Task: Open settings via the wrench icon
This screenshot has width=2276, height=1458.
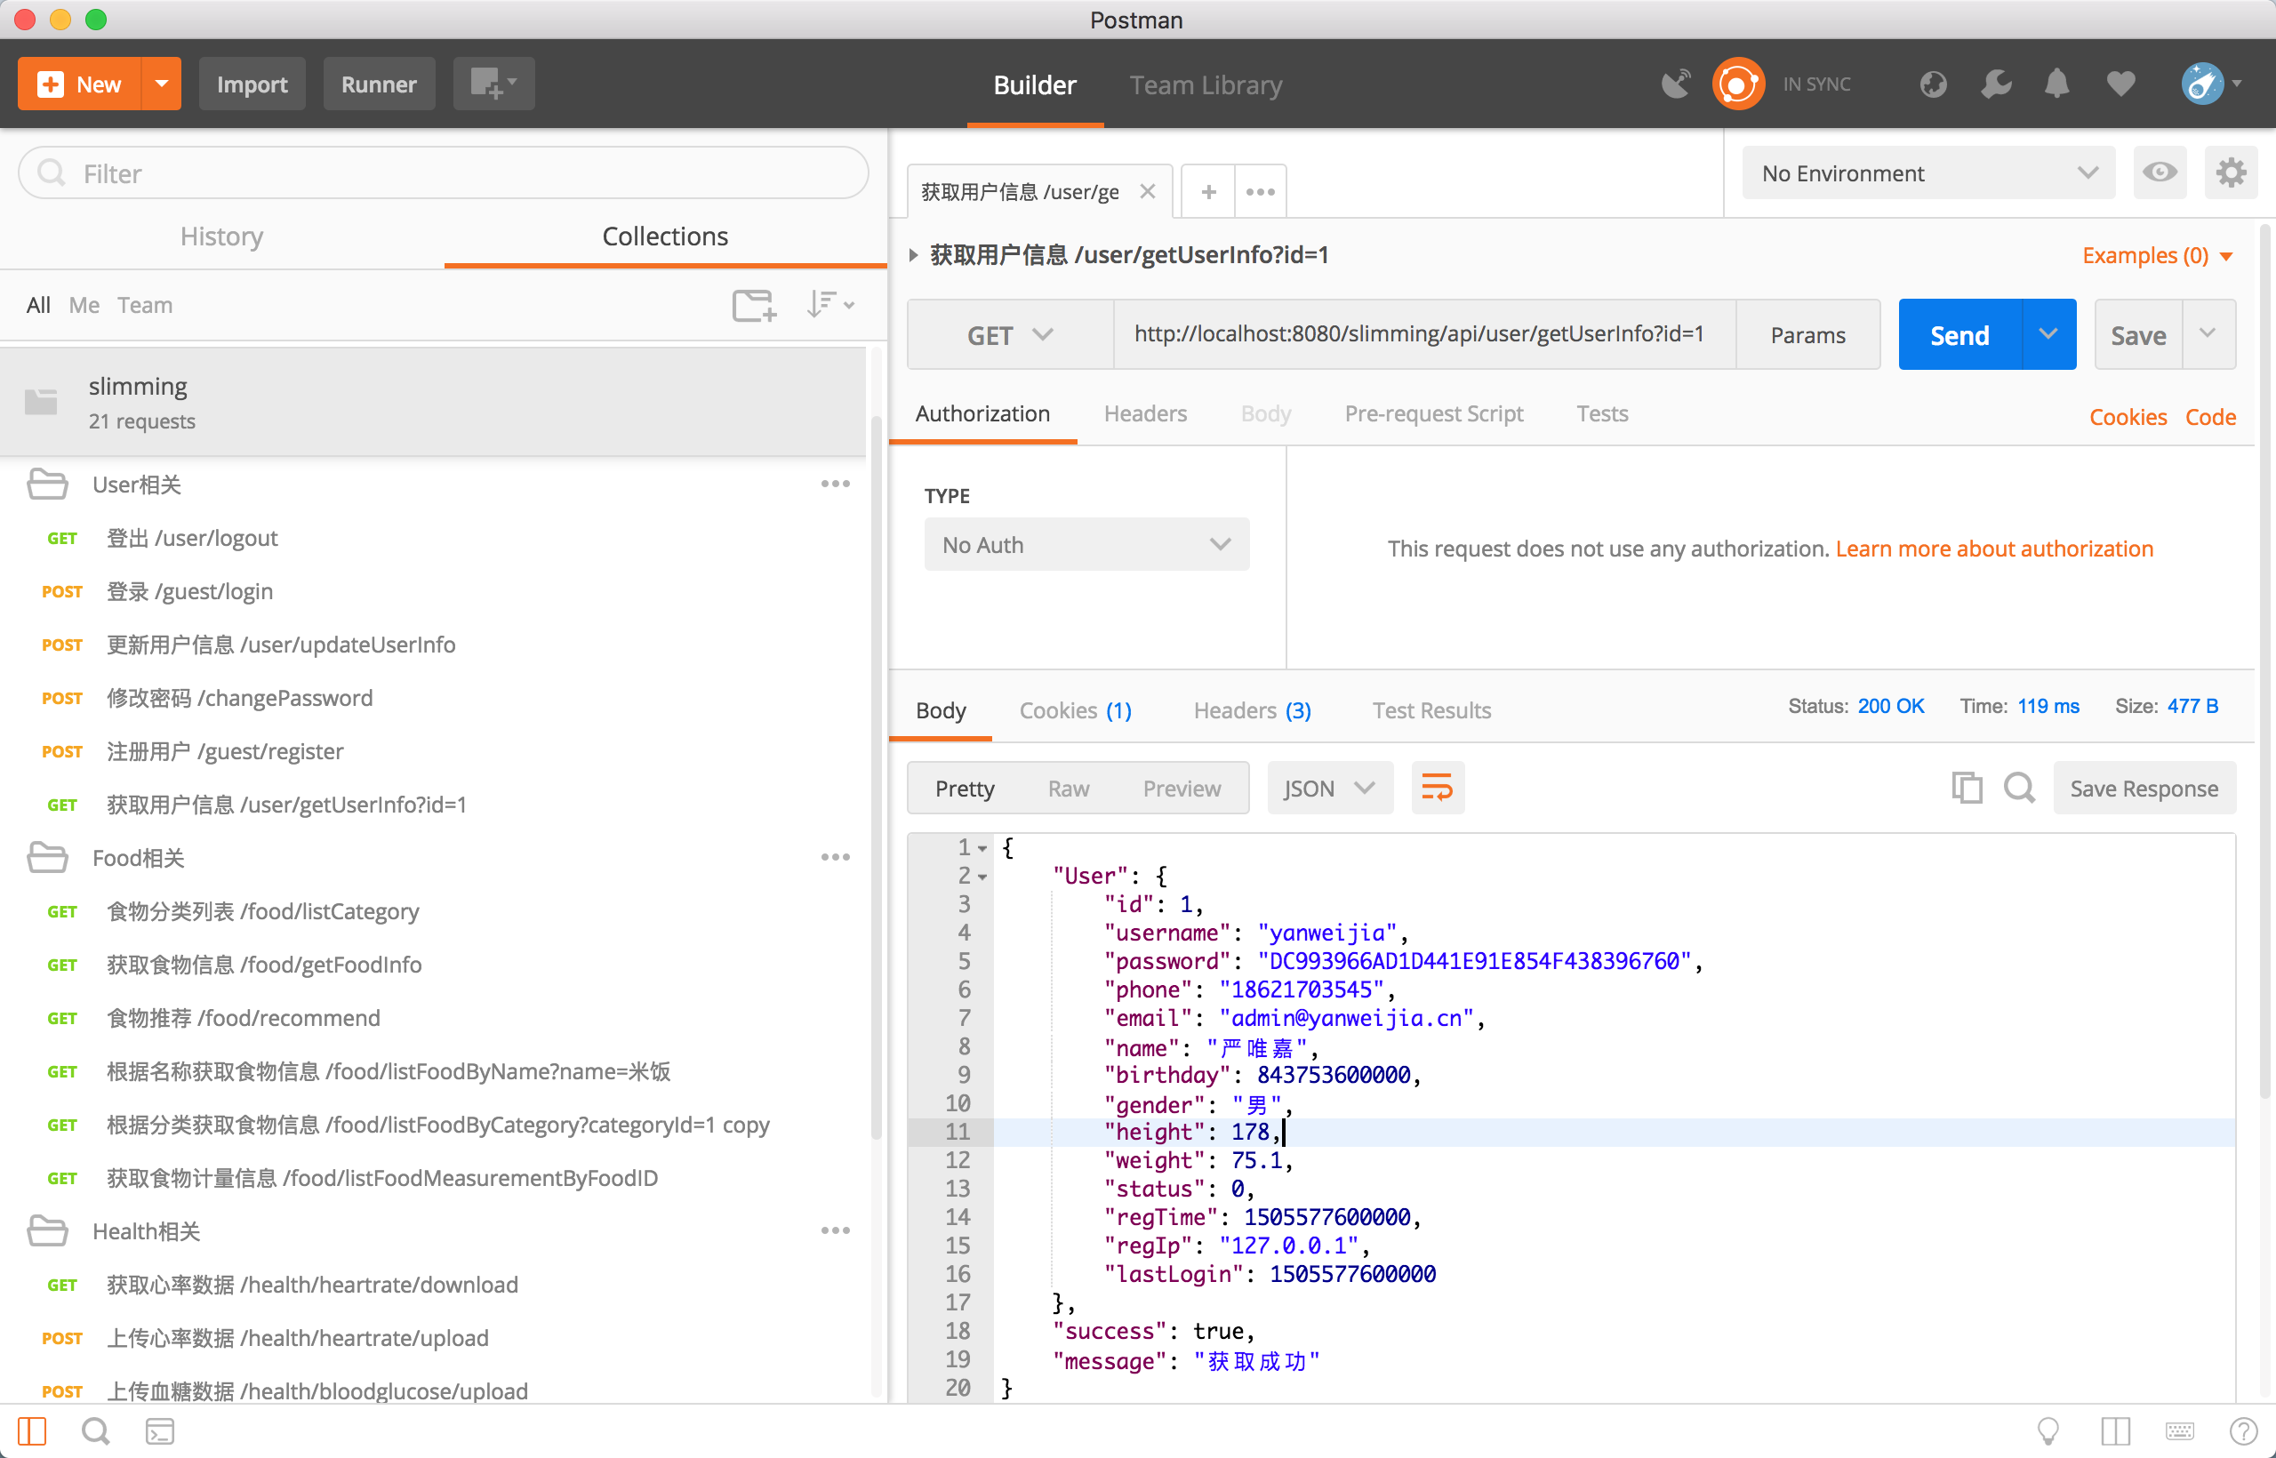Action: click(x=1996, y=84)
